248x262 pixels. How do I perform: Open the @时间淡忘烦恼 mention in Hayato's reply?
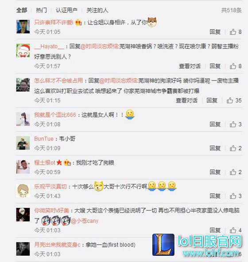99,46
